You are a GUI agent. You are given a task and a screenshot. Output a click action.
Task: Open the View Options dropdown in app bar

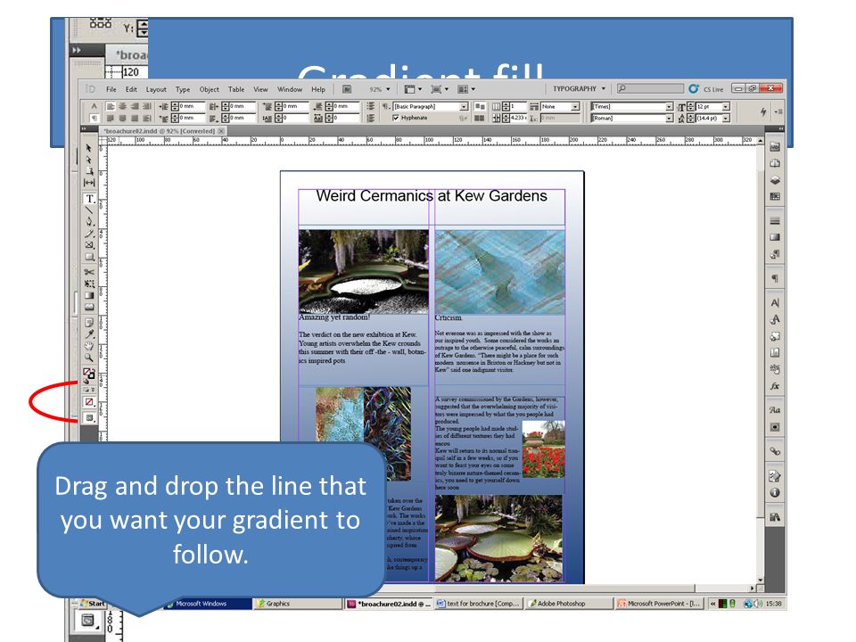tap(413, 89)
